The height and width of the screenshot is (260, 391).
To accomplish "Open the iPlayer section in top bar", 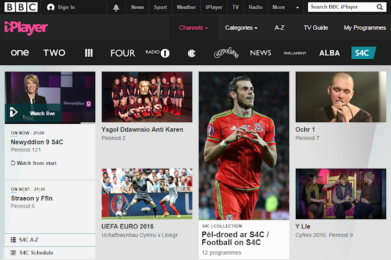I will click(x=214, y=7).
